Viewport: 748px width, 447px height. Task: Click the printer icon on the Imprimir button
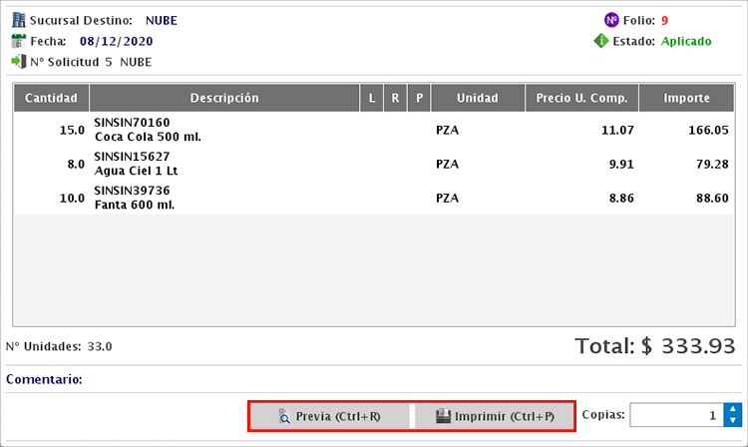443,416
